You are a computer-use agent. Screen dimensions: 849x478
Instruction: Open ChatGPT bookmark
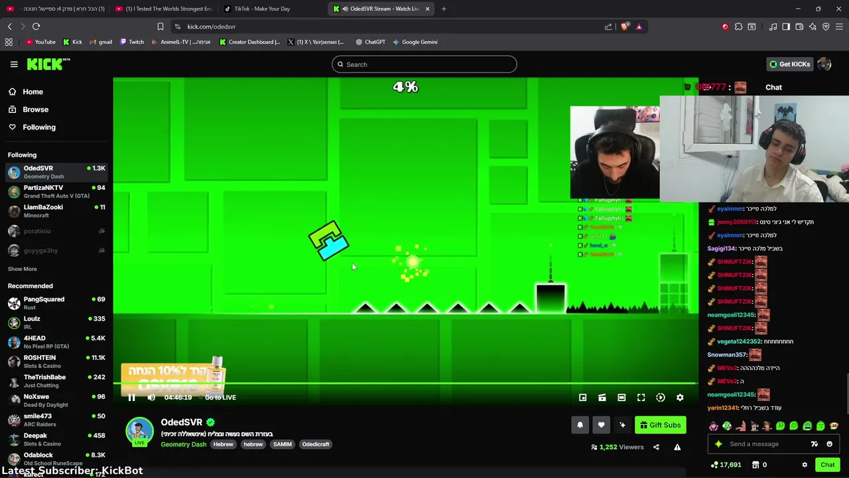click(x=370, y=42)
